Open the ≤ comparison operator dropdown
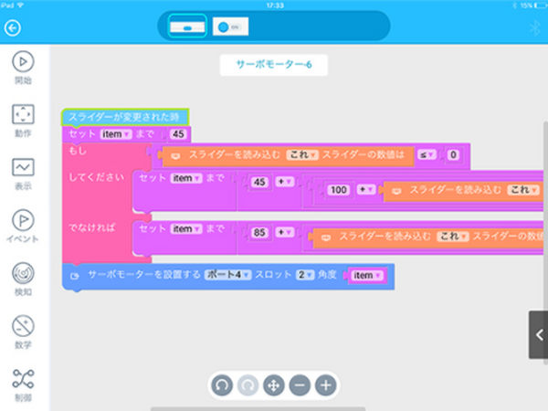Screen dimensions: 548x411 pyautogui.click(x=426, y=156)
